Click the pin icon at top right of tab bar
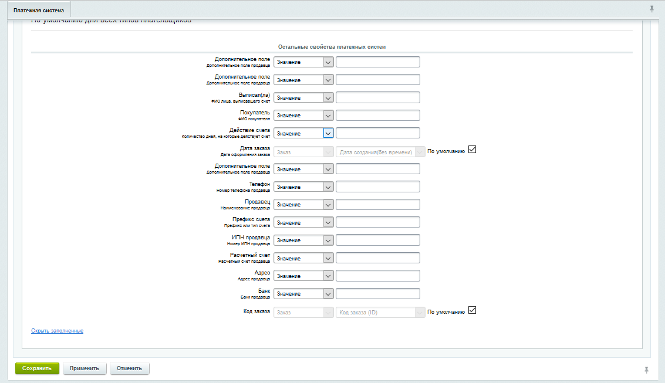The width and height of the screenshot is (665, 383). point(652,9)
